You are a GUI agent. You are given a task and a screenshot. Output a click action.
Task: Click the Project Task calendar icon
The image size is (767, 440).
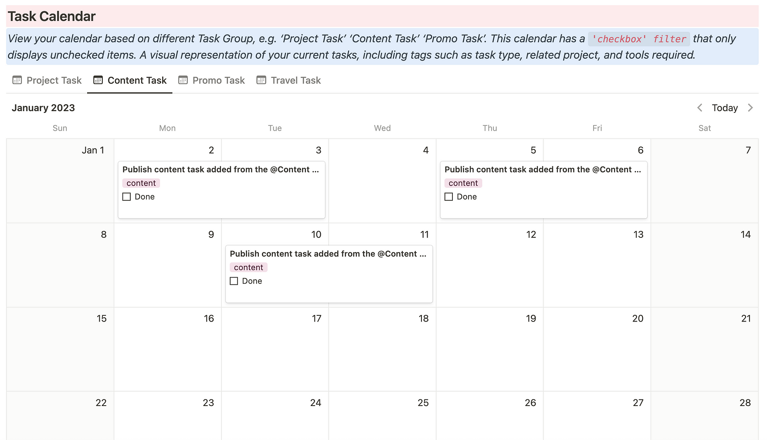pos(17,80)
